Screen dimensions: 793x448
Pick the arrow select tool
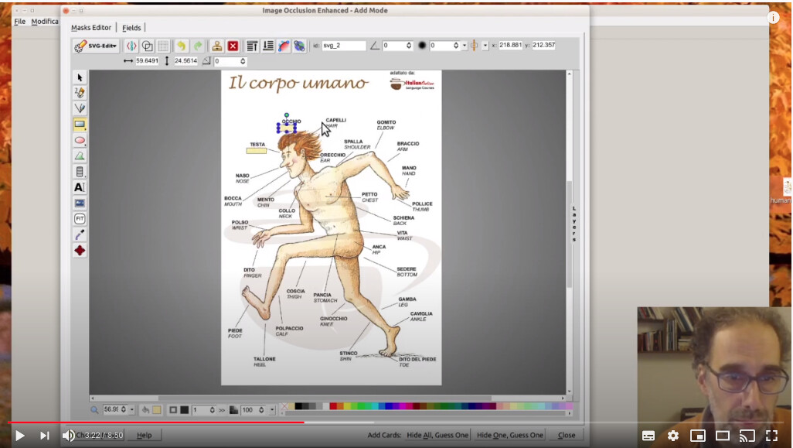pyautogui.click(x=80, y=77)
